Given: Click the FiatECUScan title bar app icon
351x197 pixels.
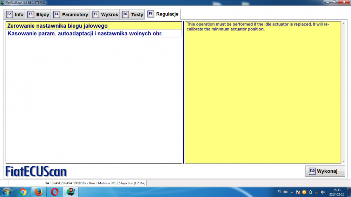Looking at the screenshot, I should 2,3.
